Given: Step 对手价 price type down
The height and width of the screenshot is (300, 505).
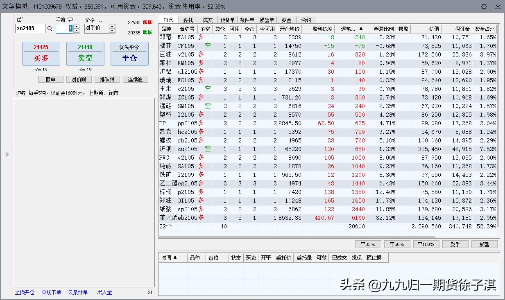Looking at the screenshot, I should point(112,31).
